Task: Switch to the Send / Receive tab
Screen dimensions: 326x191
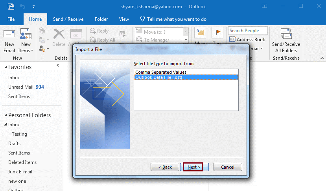Action: click(68, 19)
